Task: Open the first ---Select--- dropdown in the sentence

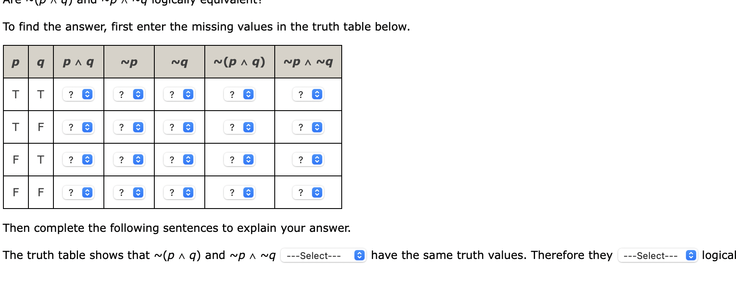Action: point(324,256)
